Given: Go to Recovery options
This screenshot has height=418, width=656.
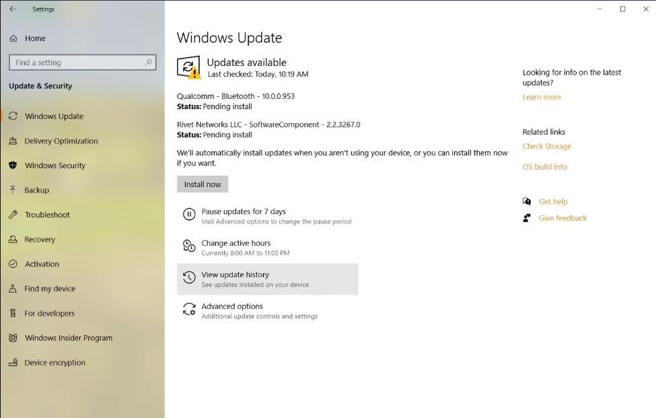Looking at the screenshot, I should coord(40,240).
